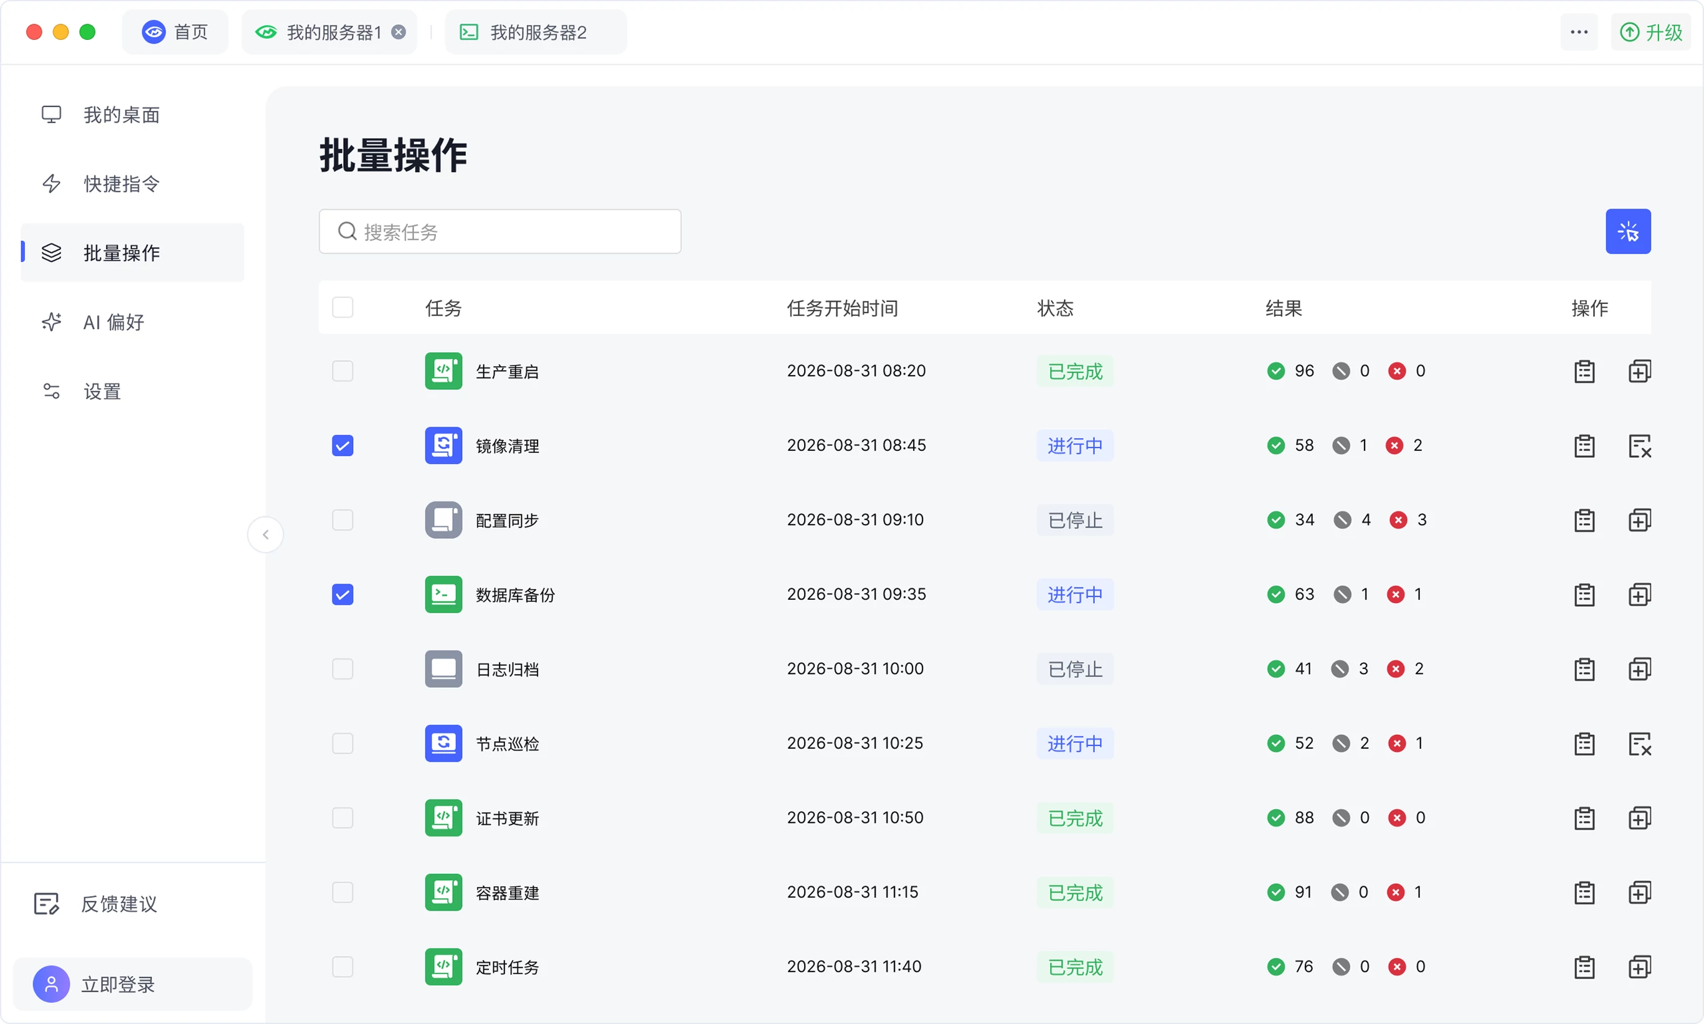Screen dimensions: 1704x1024
Task: Switch to the 我的服务器2 tab
Action: click(536, 32)
